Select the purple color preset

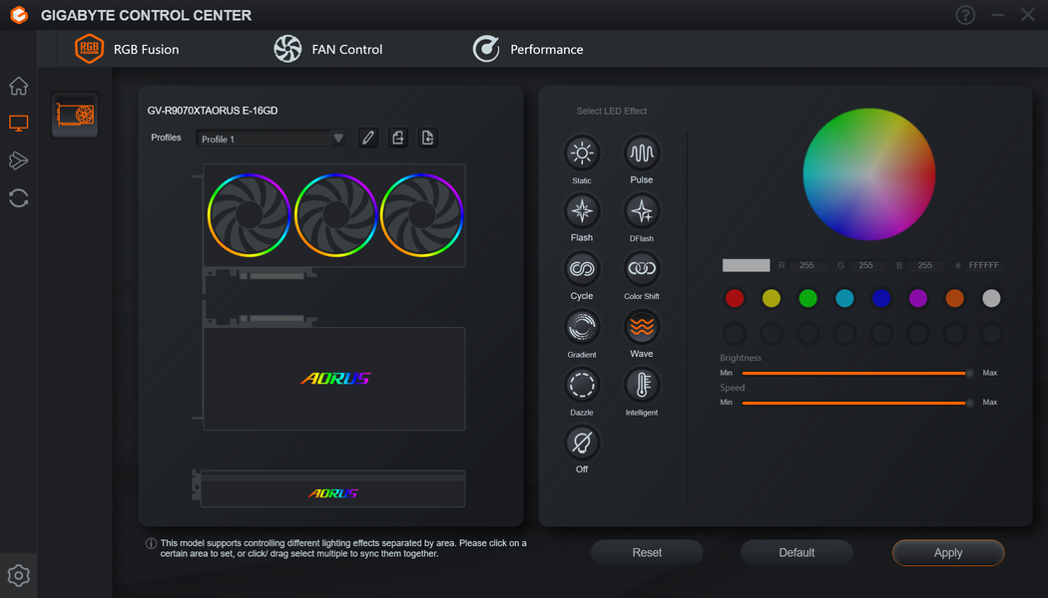pyautogui.click(x=917, y=298)
